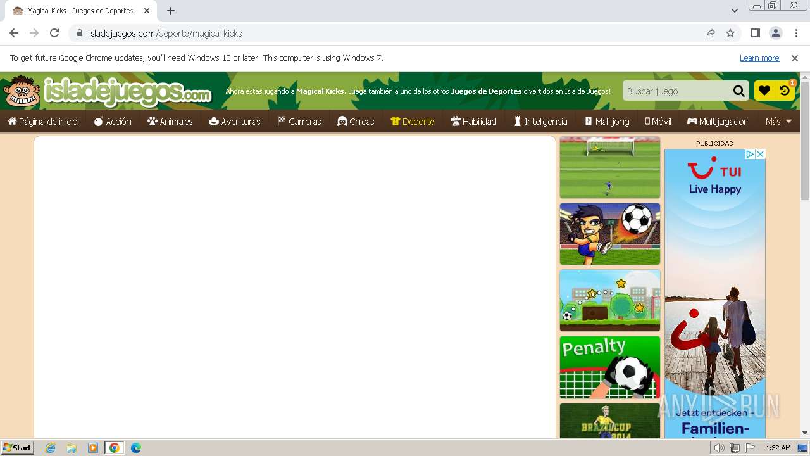
Task: Launch Microsoft Edge from taskbar
Action: click(x=136, y=448)
